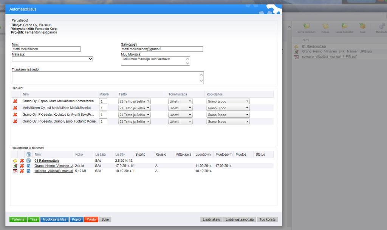Click the Luontipvm column header
The image size is (387, 230).
click(203, 154)
